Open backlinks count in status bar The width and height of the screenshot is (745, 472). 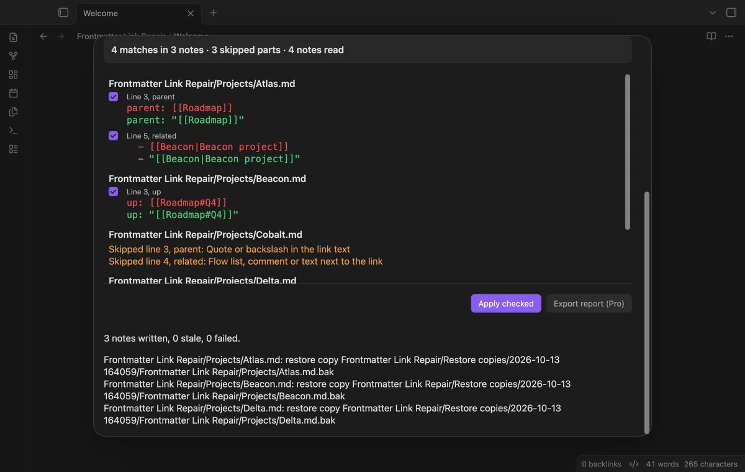pyautogui.click(x=602, y=464)
